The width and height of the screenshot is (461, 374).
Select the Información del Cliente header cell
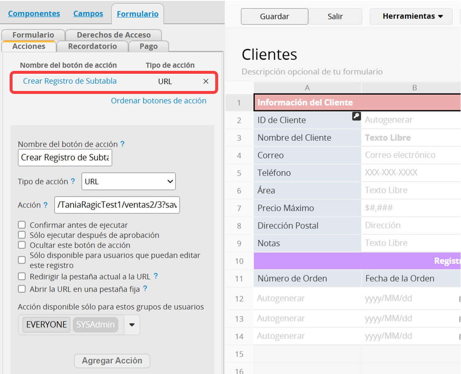tap(305, 103)
